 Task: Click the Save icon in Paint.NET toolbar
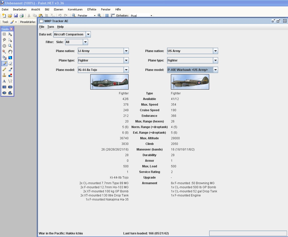coord(16,15)
